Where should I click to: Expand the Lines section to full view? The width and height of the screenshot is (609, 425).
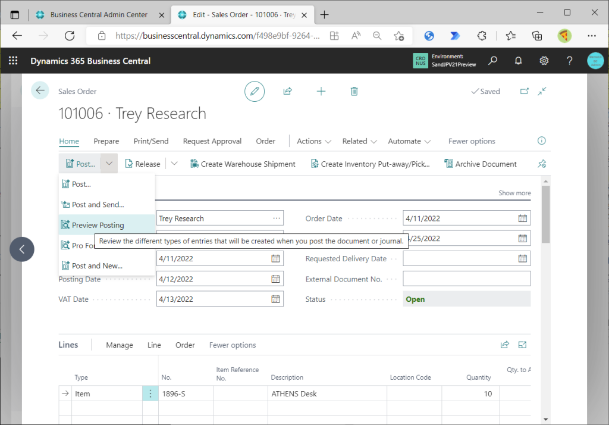[x=522, y=345]
